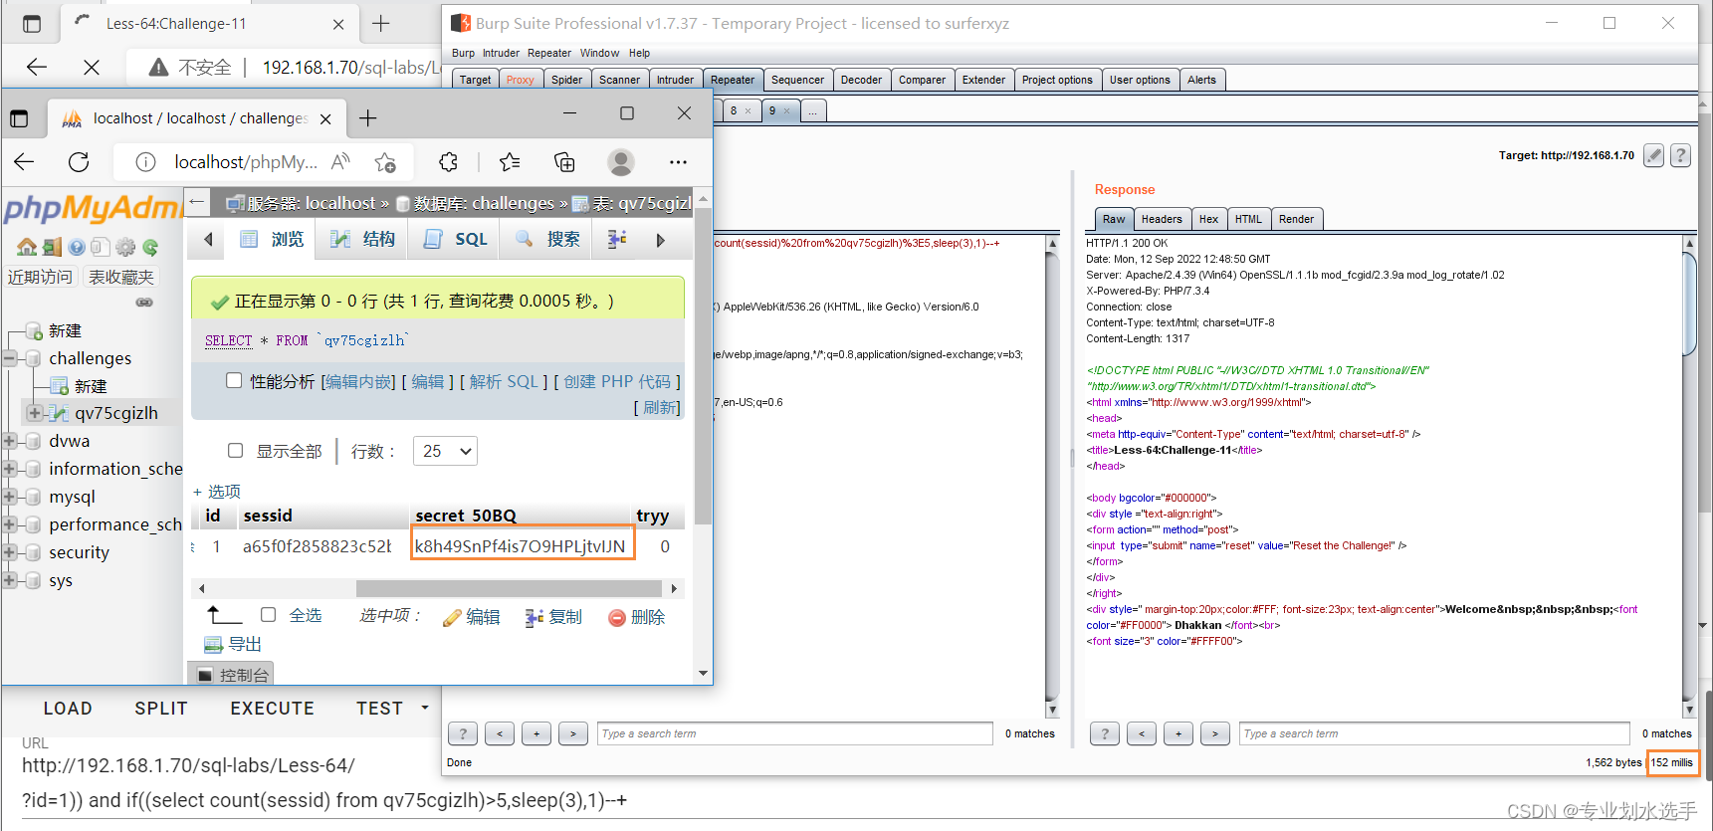Stop loading the Less-64 browser page
Viewport: 1713px width, 831px height.
tap(92, 67)
